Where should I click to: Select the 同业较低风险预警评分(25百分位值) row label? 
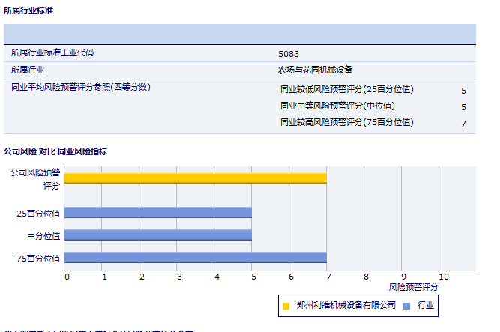coord(346,90)
